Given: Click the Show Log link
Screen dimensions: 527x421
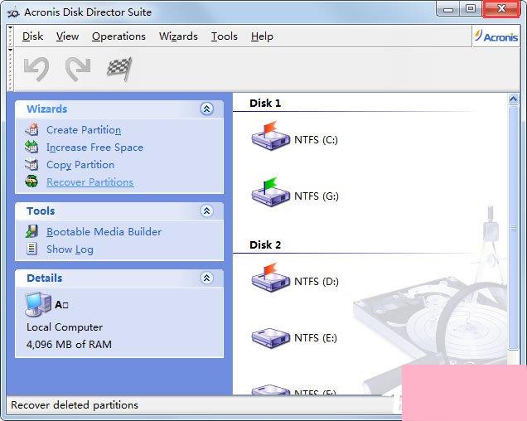Looking at the screenshot, I should click(70, 249).
